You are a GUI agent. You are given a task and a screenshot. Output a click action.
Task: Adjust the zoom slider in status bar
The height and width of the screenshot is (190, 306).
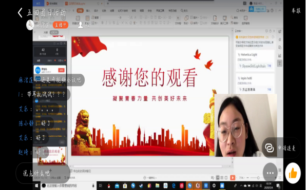[258, 178]
